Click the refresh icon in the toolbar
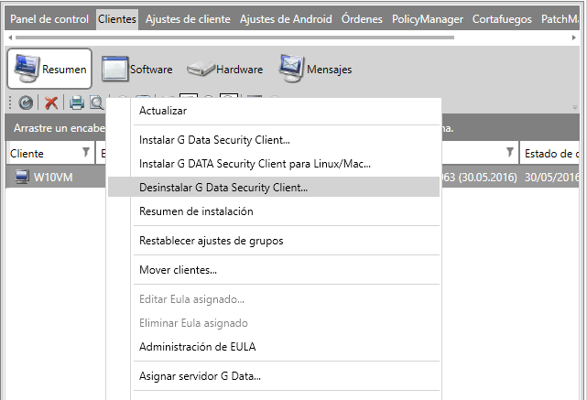The width and height of the screenshot is (587, 400). click(x=26, y=103)
